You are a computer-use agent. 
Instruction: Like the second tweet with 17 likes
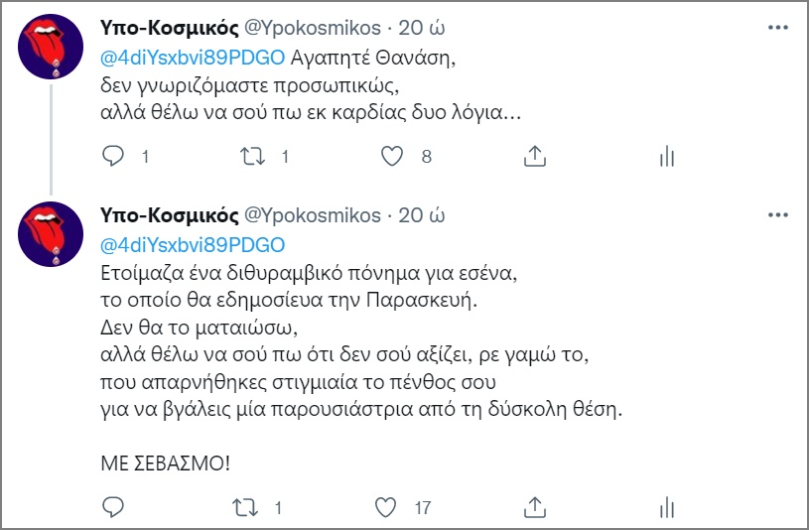(393, 507)
